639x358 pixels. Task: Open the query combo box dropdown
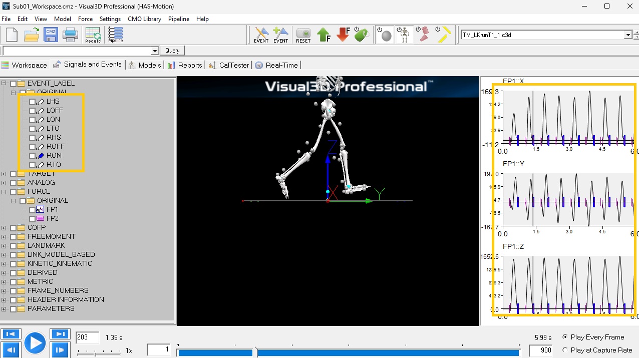pyautogui.click(x=155, y=51)
